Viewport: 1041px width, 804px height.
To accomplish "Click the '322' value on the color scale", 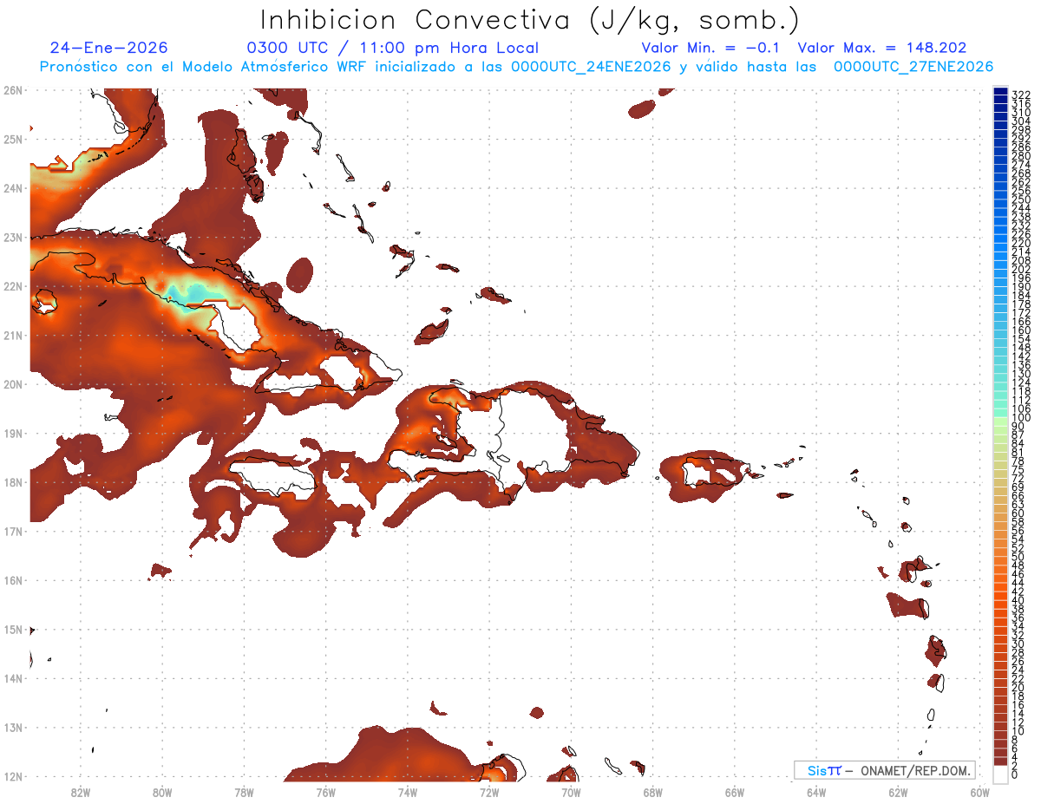I will pos(1021,95).
